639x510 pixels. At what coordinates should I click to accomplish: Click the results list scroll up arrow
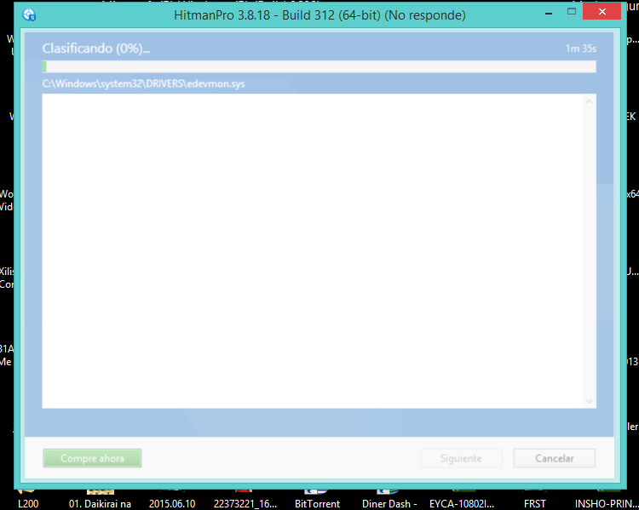point(589,101)
